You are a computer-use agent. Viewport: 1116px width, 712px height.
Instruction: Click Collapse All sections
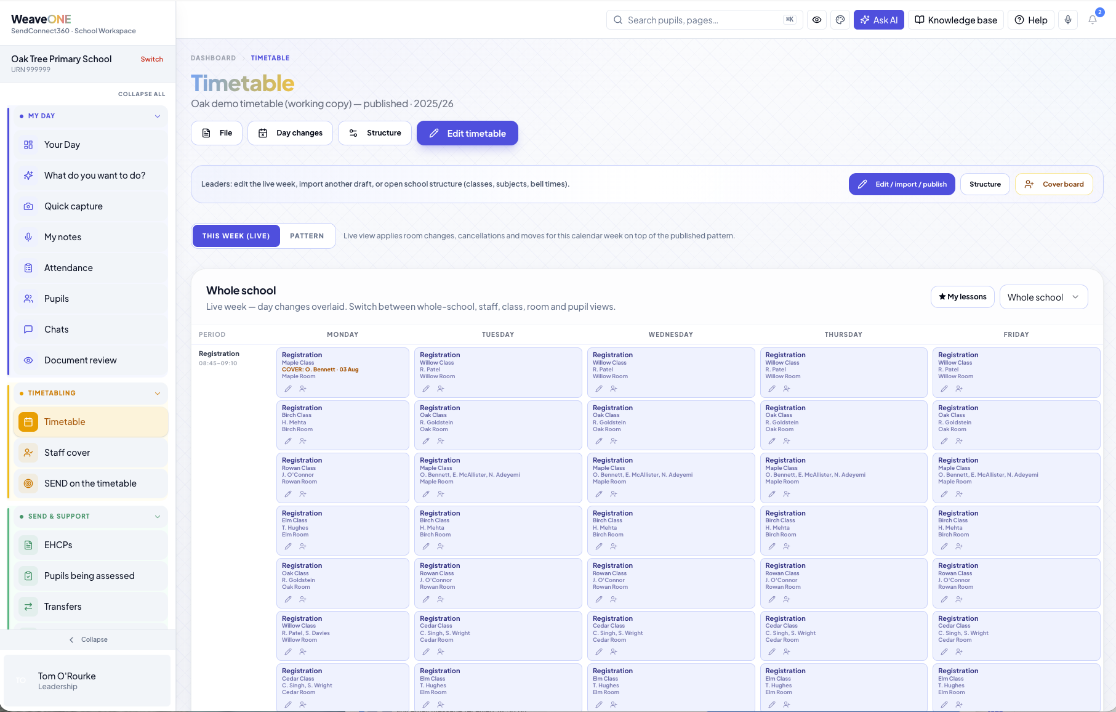click(142, 94)
